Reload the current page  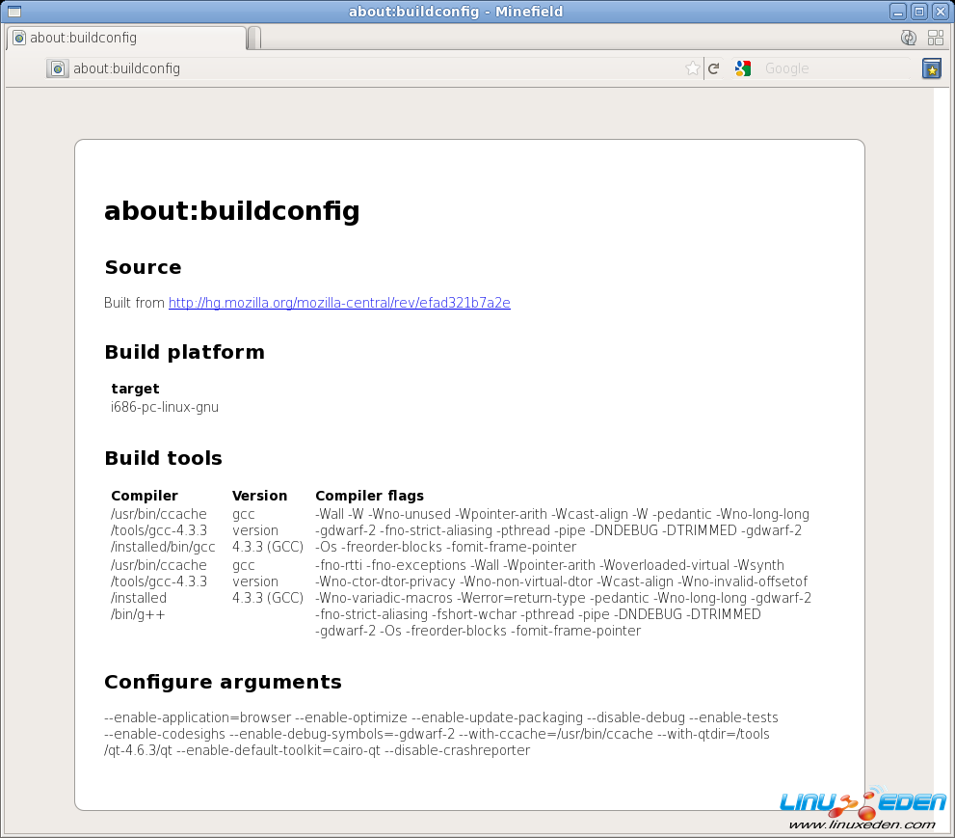pyautogui.click(x=714, y=68)
